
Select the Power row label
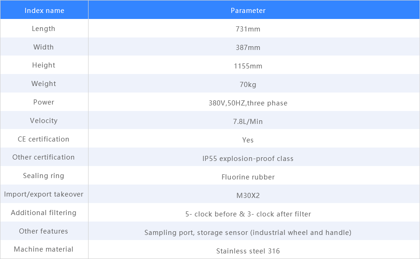pos(44,102)
